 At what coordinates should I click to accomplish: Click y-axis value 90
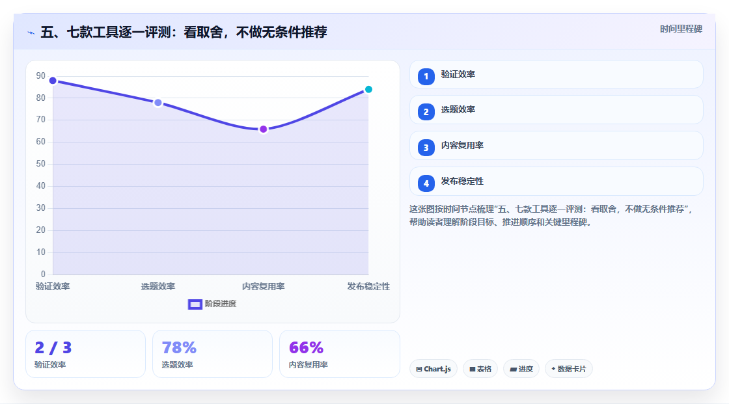point(41,75)
